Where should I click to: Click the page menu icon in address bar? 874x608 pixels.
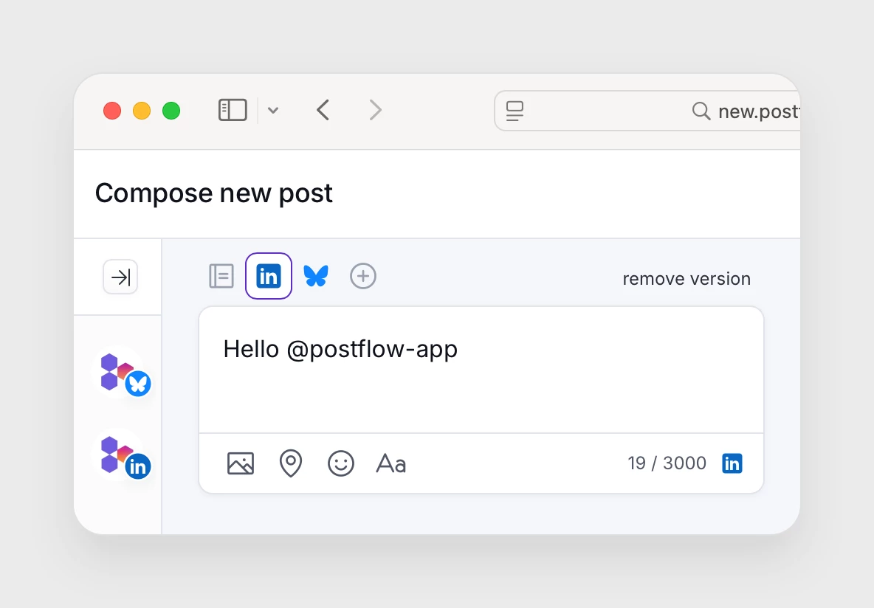515,111
